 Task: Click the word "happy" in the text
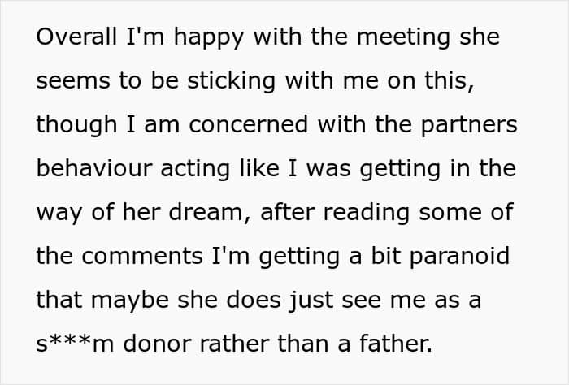coord(209,38)
